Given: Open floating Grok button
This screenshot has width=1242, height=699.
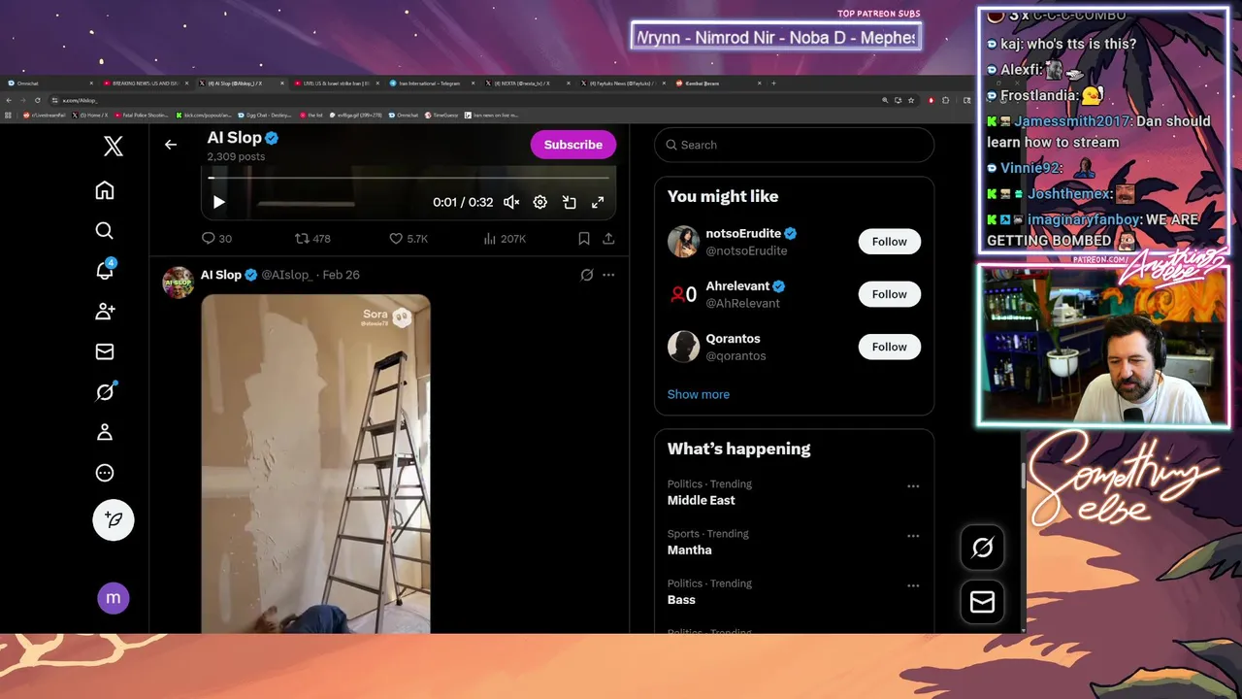Looking at the screenshot, I should click(982, 548).
